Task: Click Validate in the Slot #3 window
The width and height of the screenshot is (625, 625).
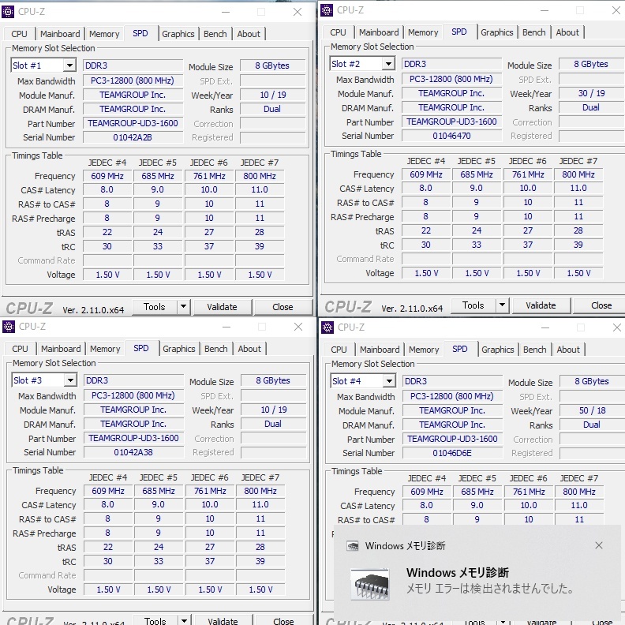Action: pyautogui.click(x=223, y=619)
